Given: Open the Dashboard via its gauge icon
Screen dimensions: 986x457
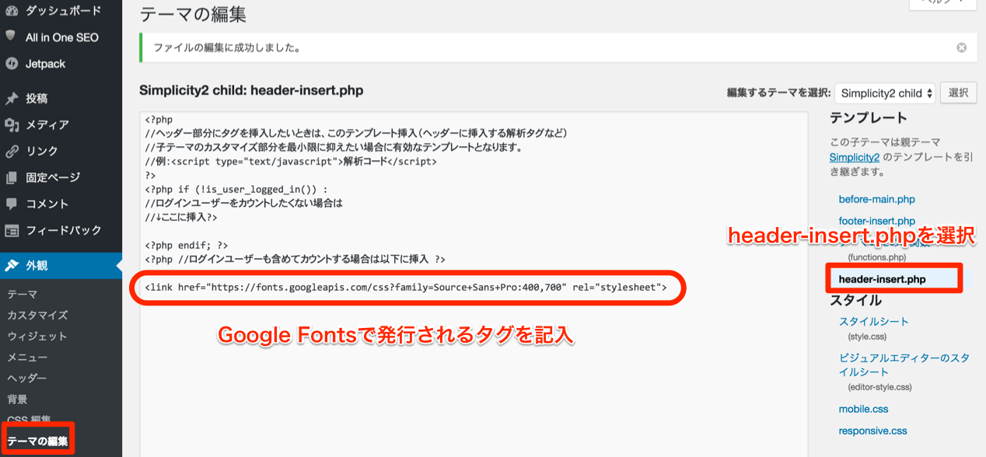Looking at the screenshot, I should point(11,11).
